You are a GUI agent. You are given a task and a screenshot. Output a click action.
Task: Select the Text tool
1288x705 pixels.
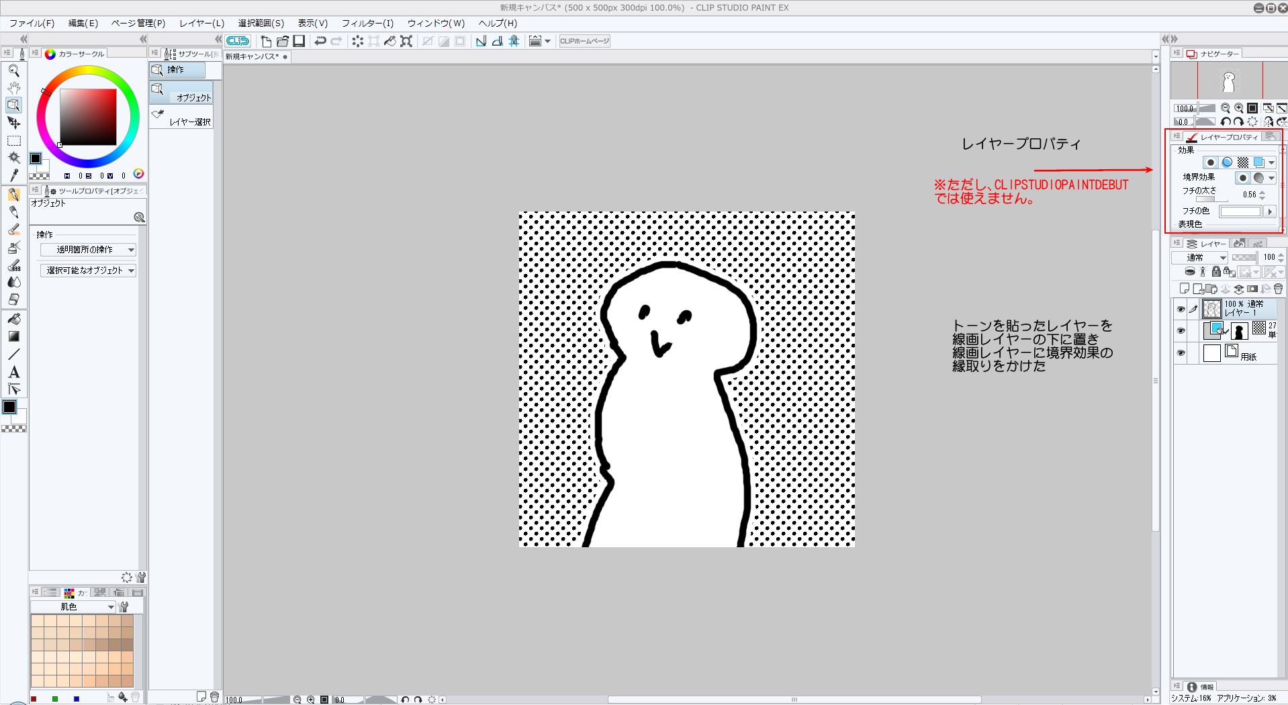point(13,372)
